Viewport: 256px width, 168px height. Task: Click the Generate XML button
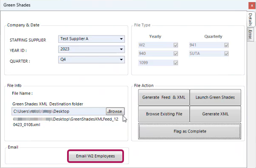point(215,114)
